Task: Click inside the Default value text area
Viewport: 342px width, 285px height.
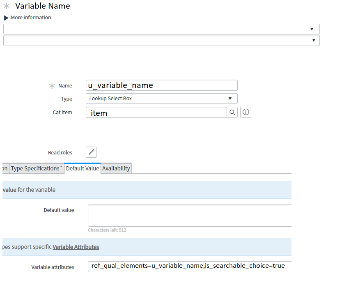Action: [x=189, y=216]
